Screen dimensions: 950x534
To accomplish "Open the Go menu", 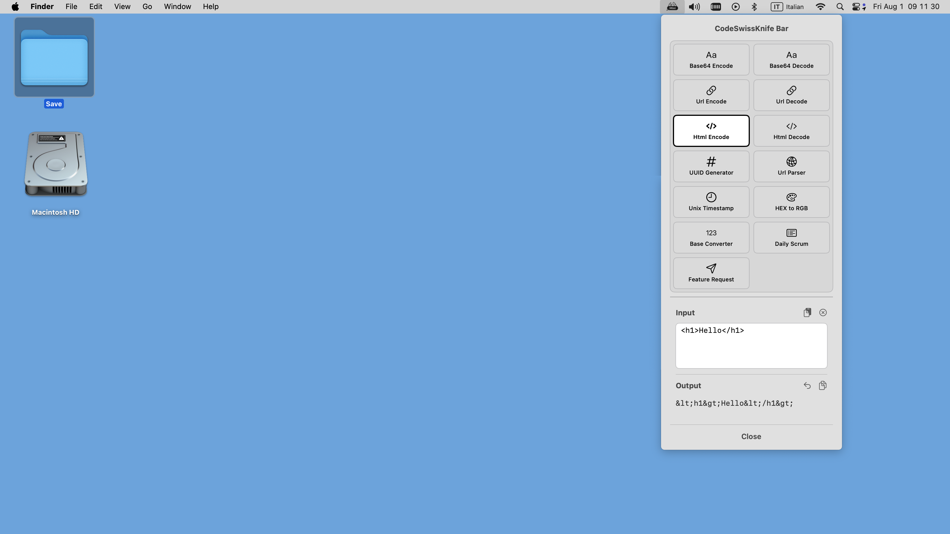I will (x=147, y=6).
